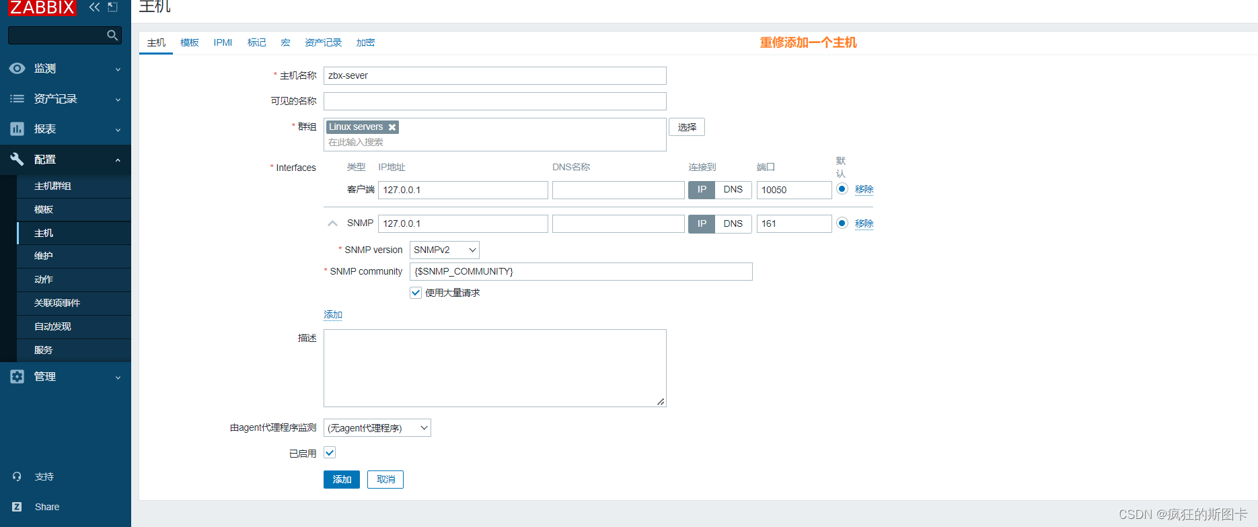
Task: Click the list icon for 资产记录
Action: (17, 99)
